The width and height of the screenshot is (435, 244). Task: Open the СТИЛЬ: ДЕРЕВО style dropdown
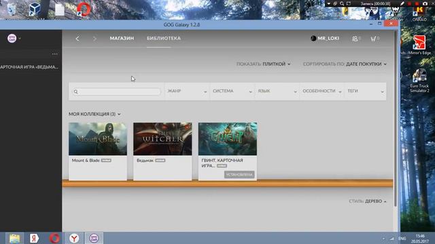(x=368, y=201)
